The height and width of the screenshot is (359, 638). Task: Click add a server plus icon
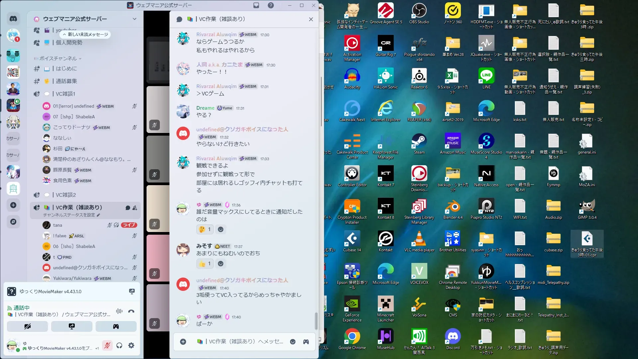tap(13, 205)
